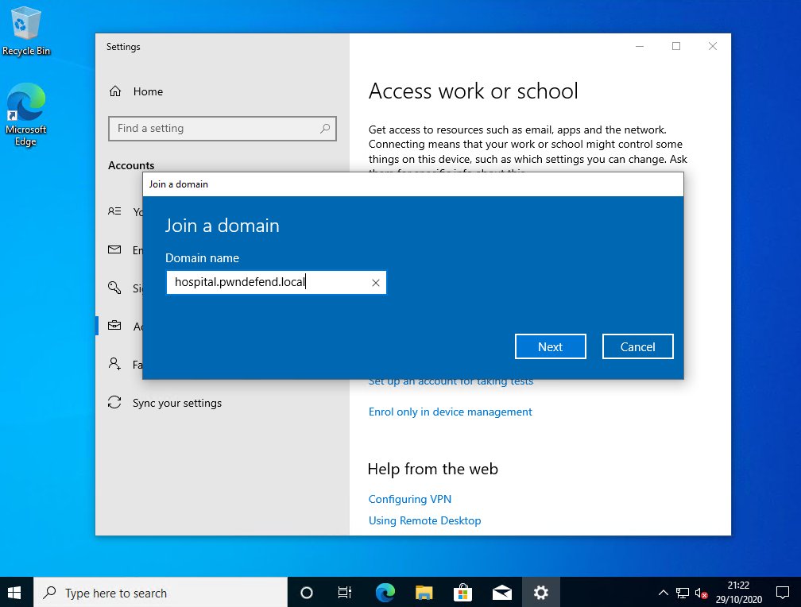The height and width of the screenshot is (607, 801).
Task: Minimize the Settings window
Action: pos(640,46)
